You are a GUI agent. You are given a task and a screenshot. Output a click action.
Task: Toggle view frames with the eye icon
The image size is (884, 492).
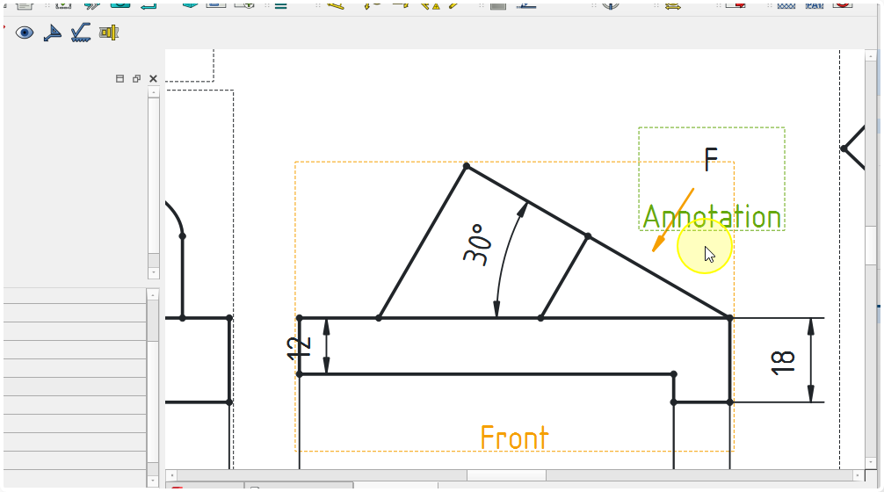click(24, 33)
